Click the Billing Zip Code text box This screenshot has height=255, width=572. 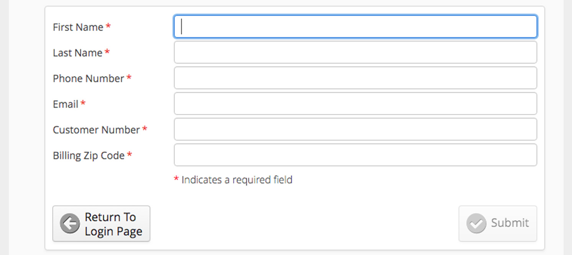pos(355,155)
